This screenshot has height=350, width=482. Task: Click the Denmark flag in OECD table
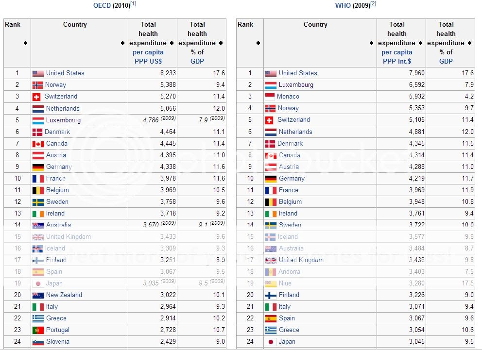coord(37,132)
